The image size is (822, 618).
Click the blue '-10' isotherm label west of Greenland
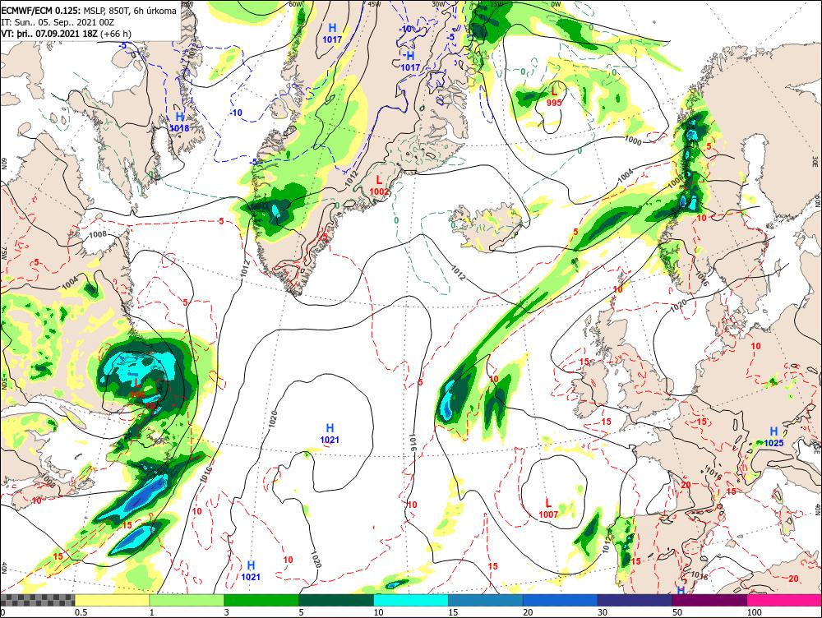pos(236,113)
